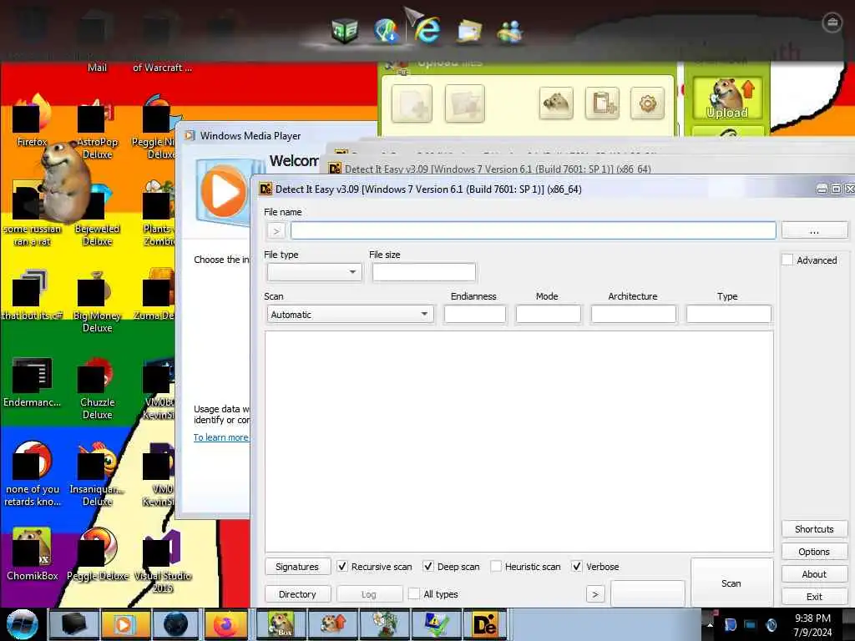Viewport: 855px width, 641px height.
Task: Open the AstroPop Deluxe desktop icon
Action: tap(97, 128)
